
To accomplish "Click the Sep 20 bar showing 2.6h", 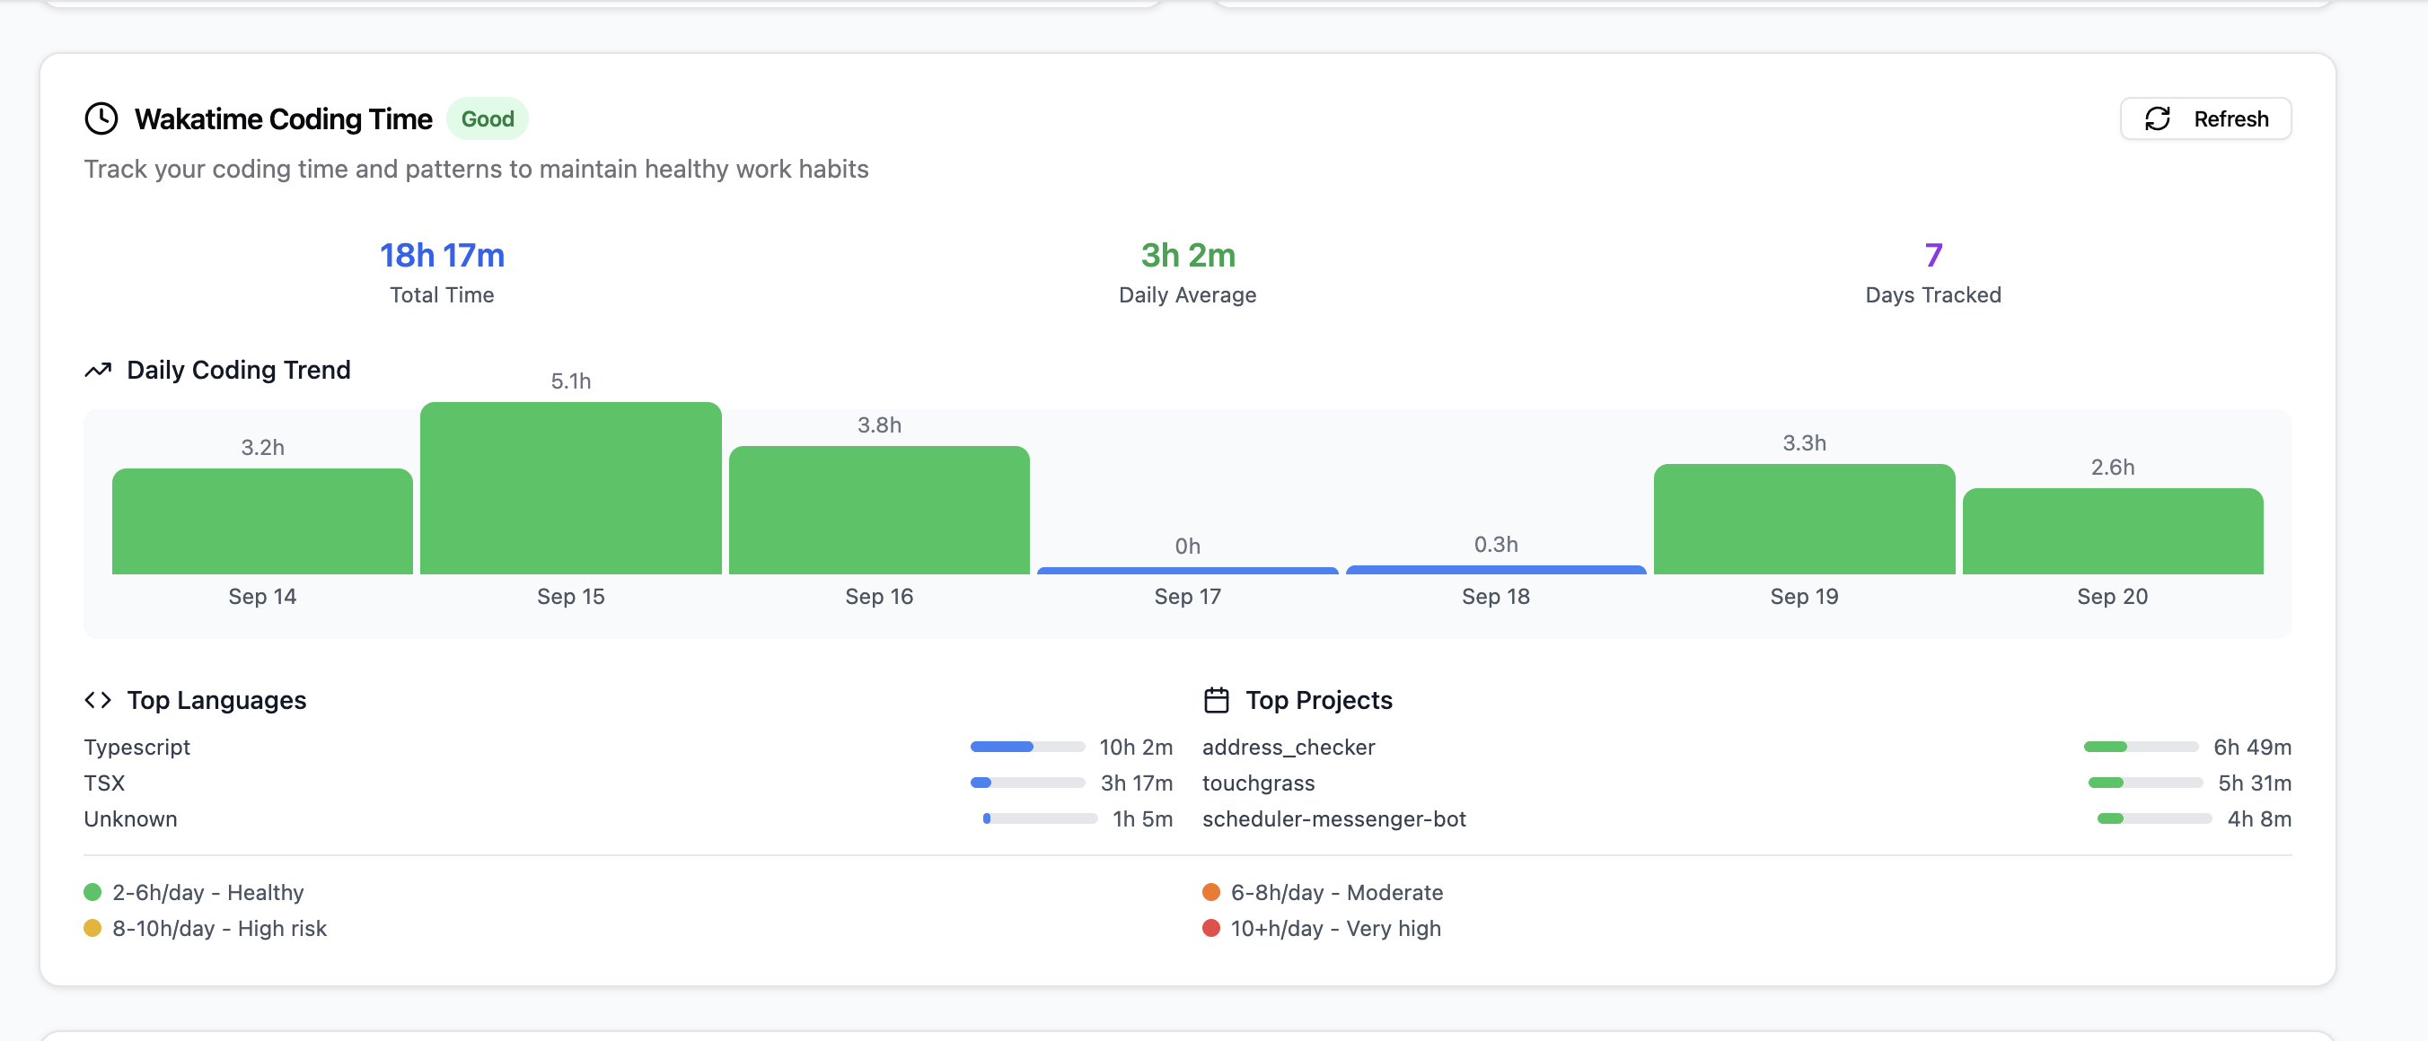I will [2112, 530].
